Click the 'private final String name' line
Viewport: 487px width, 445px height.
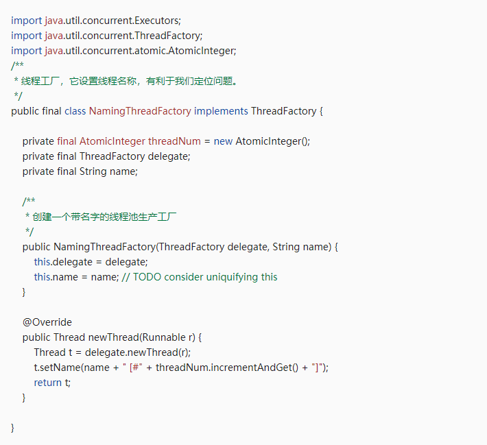pos(80,171)
